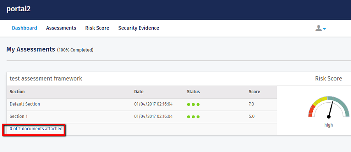
Task: Open the user account dropdown arrow
Action: pyautogui.click(x=324, y=29)
